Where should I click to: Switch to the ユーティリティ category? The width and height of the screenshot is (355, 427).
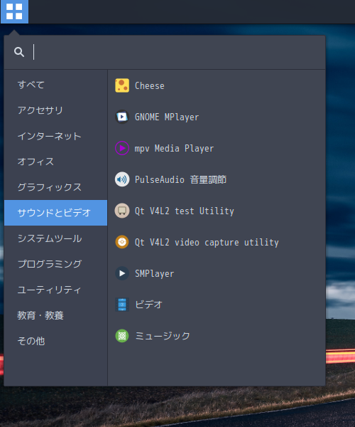point(55,290)
